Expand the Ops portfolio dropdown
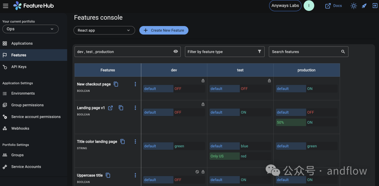 click(x=31, y=29)
